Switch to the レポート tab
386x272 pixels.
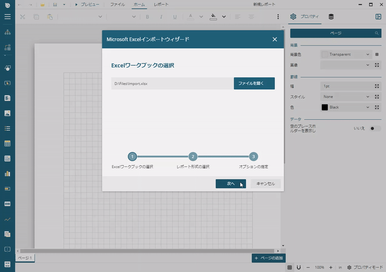tap(161, 4)
